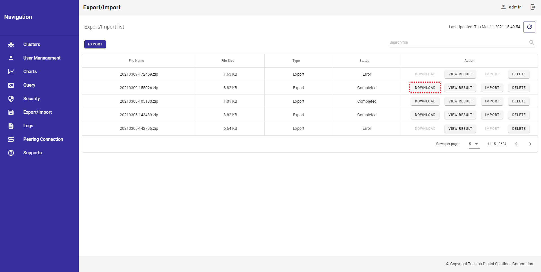Click the admin username label
This screenshot has width=541, height=272.
pos(515,7)
